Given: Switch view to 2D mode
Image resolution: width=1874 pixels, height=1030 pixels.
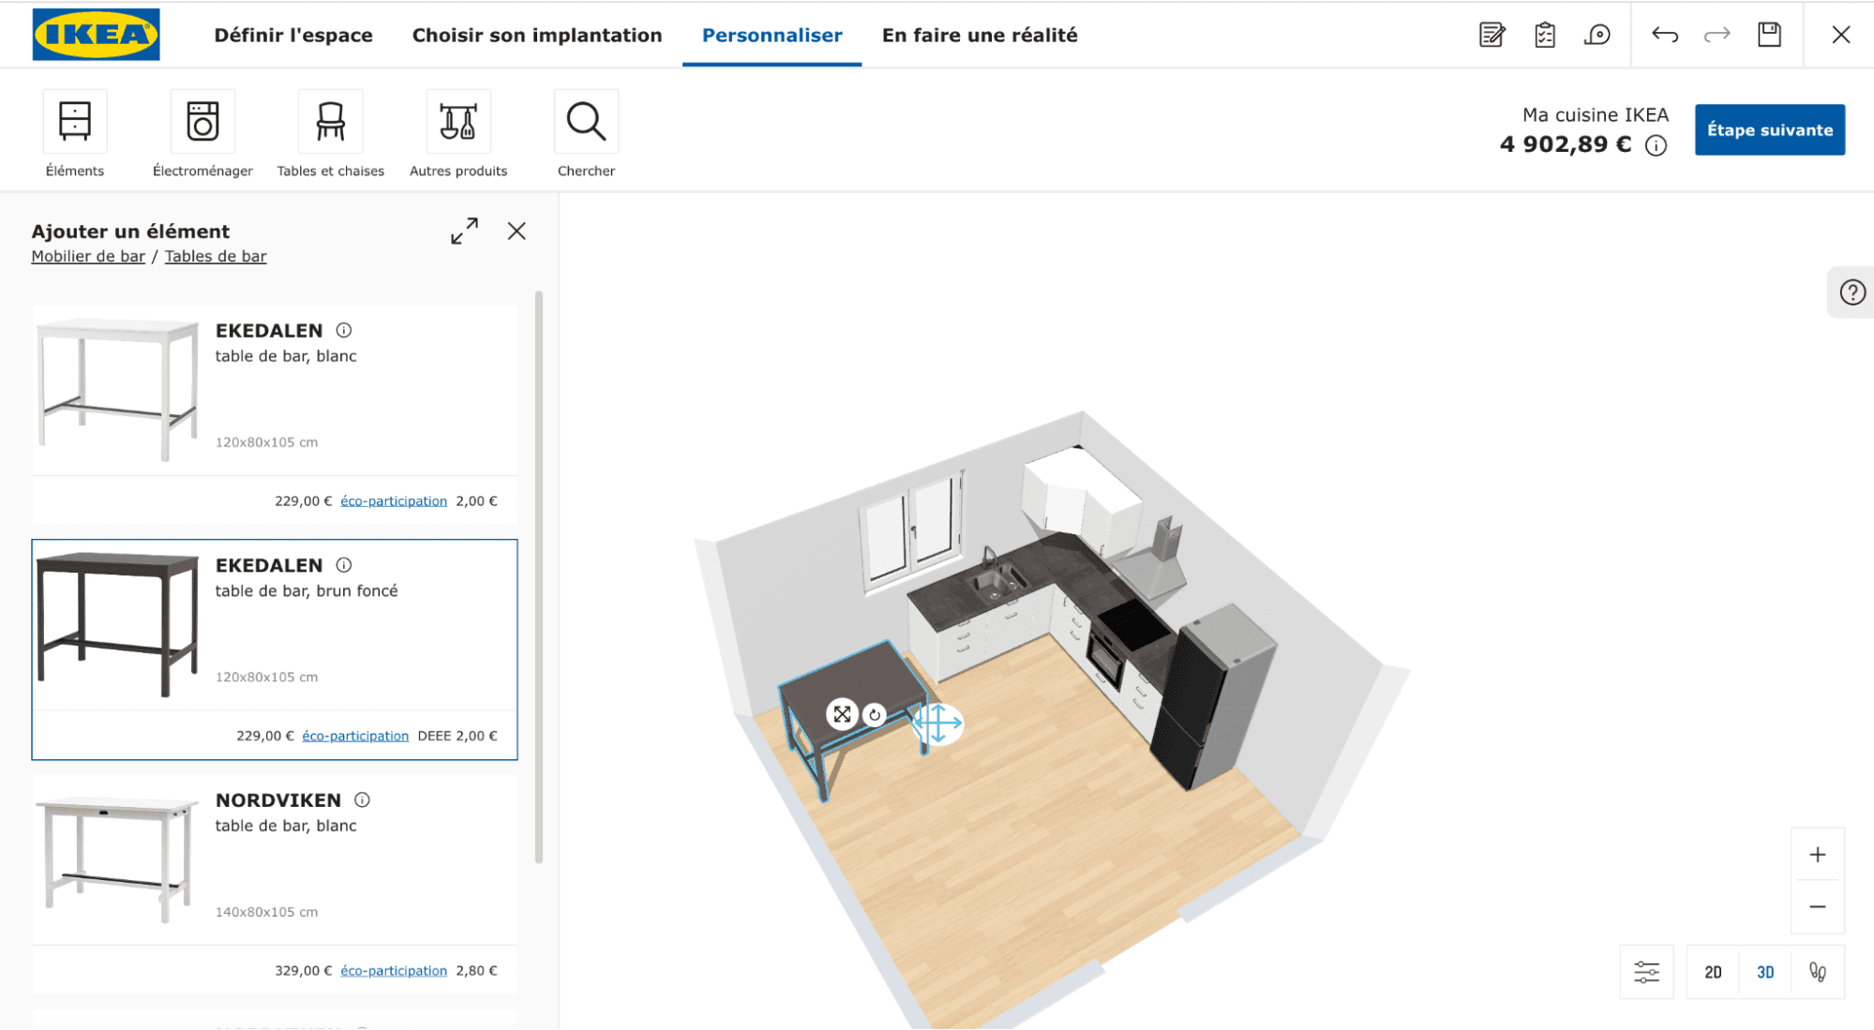Looking at the screenshot, I should 1711,972.
